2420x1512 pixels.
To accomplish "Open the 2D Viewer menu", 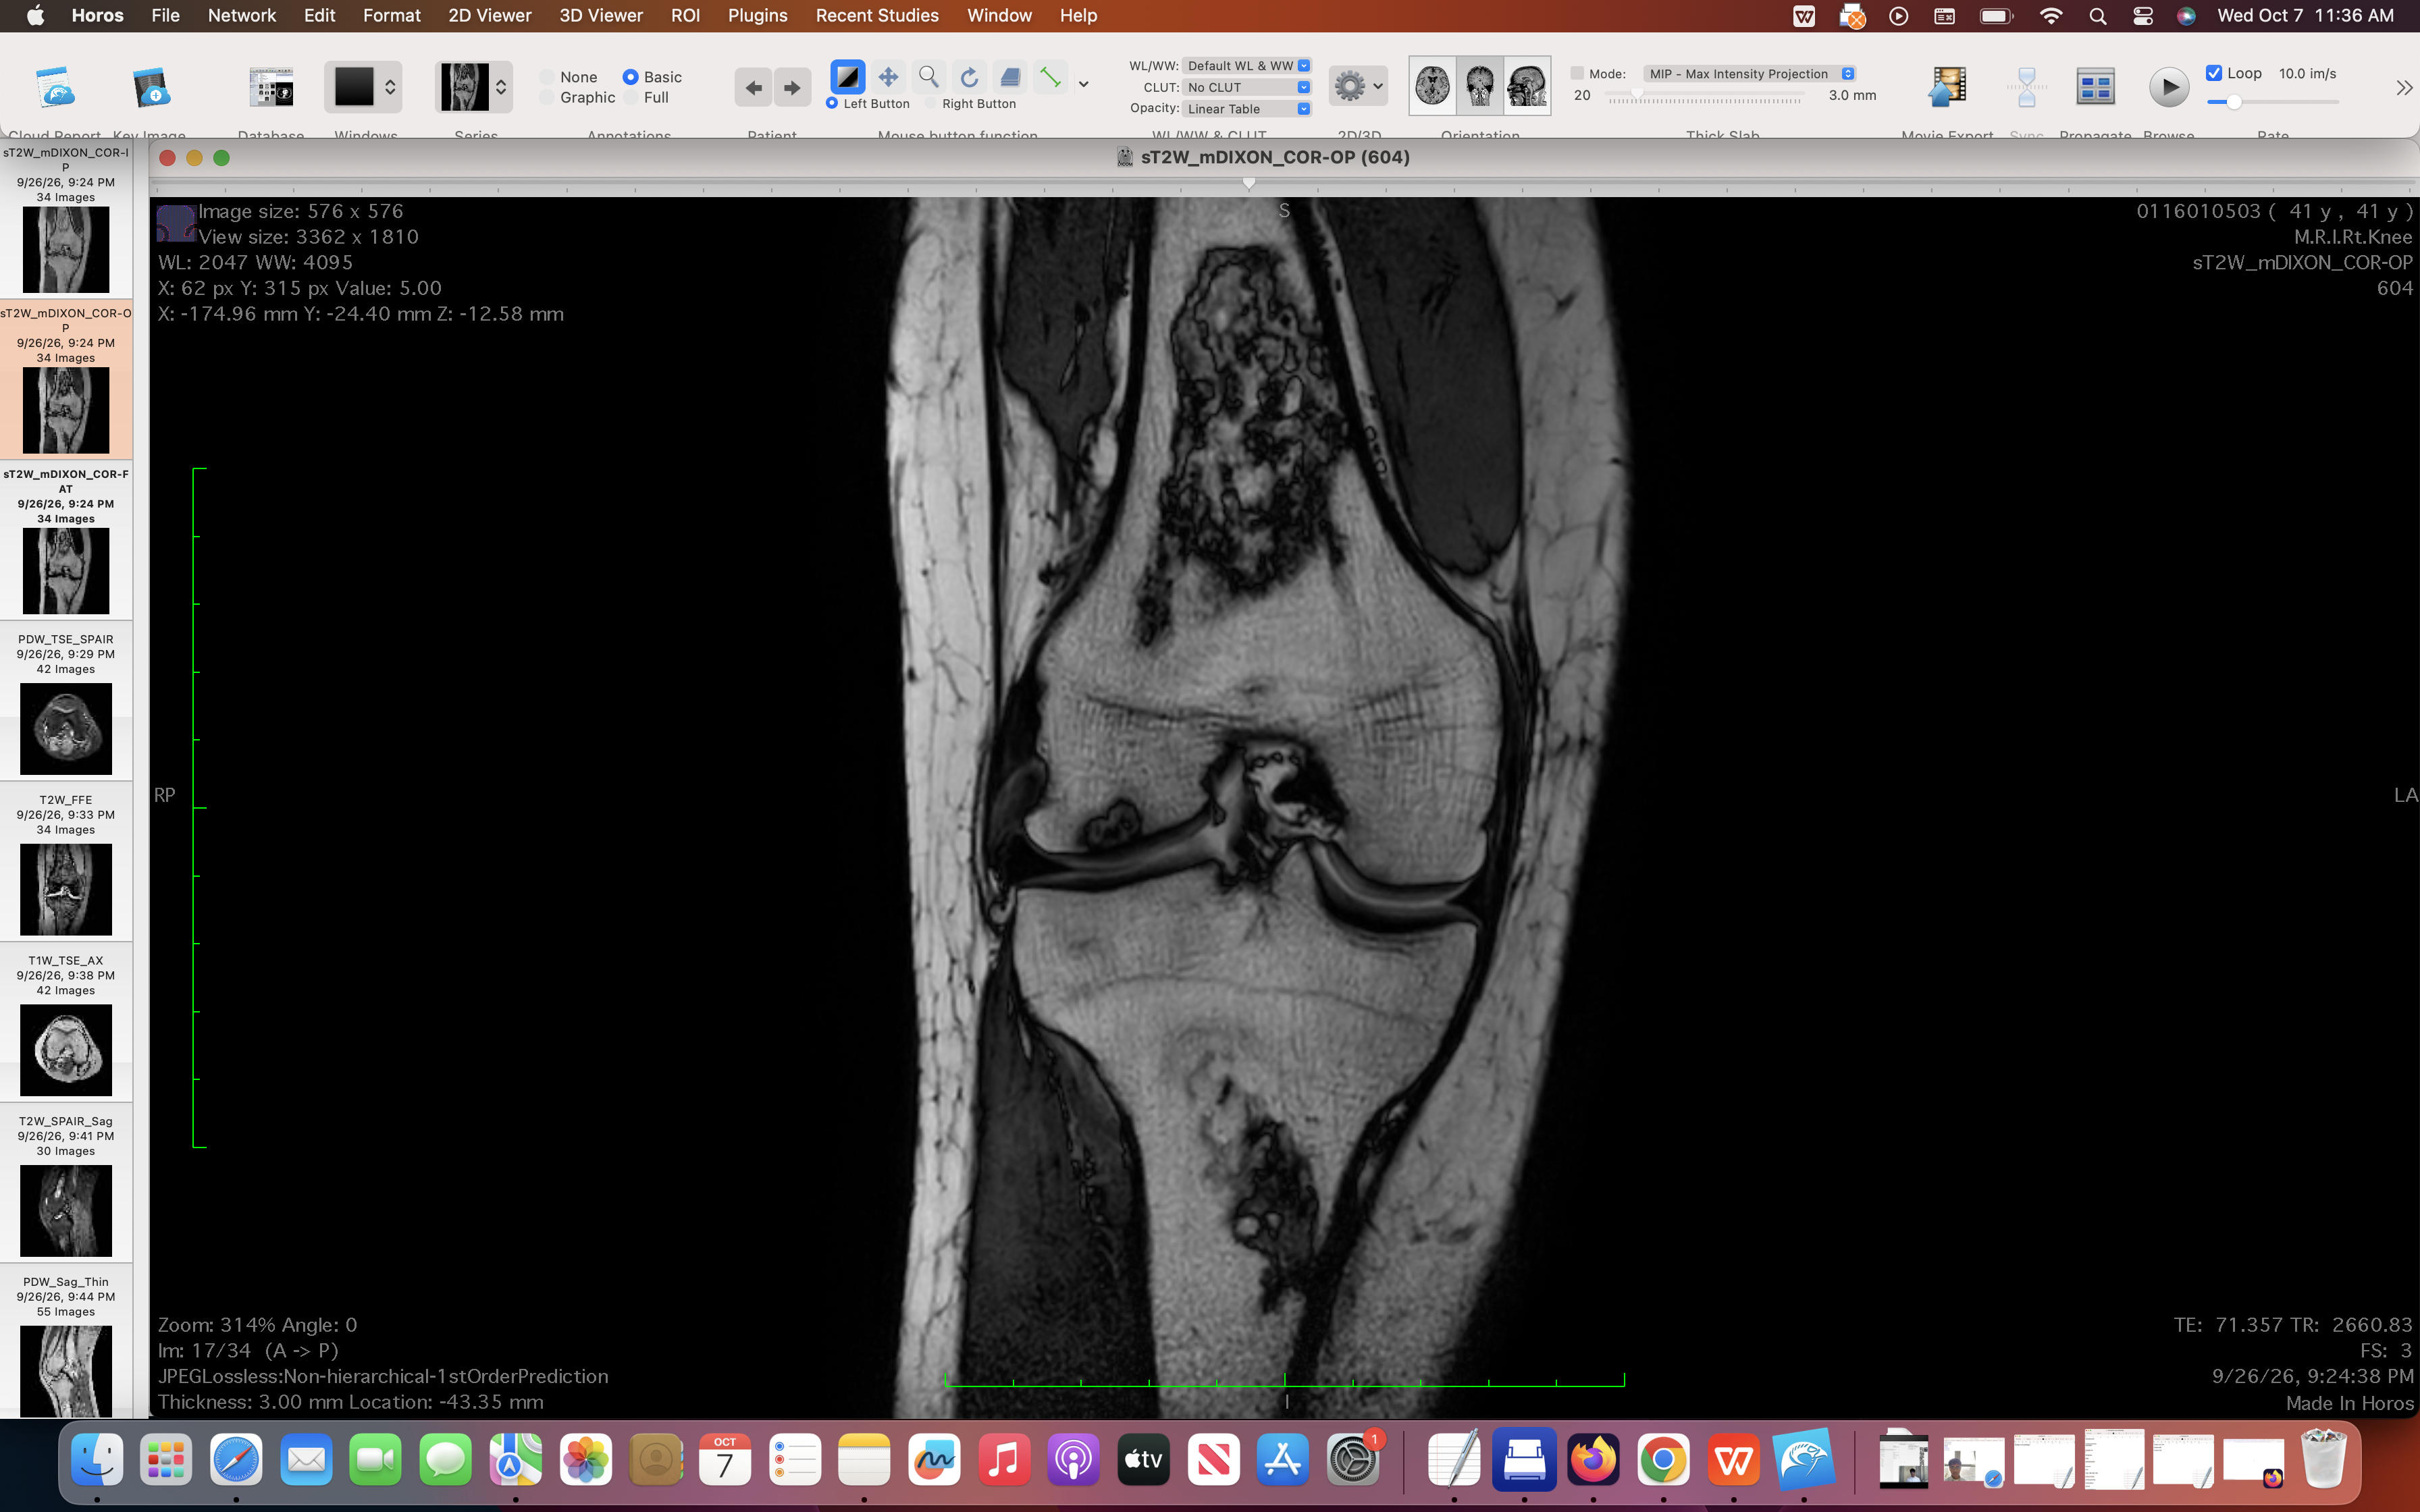I will click(489, 15).
